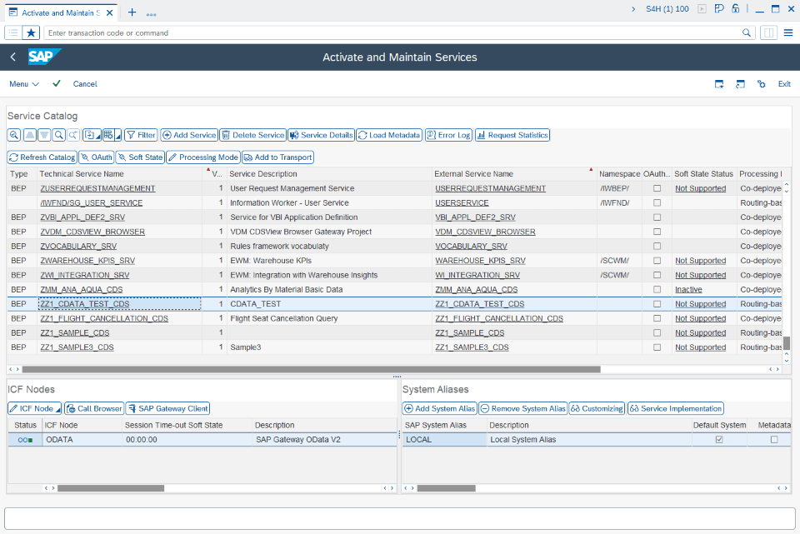
Task: Toggle the Default System checkbox for LOCAL alias
Action: click(720, 439)
